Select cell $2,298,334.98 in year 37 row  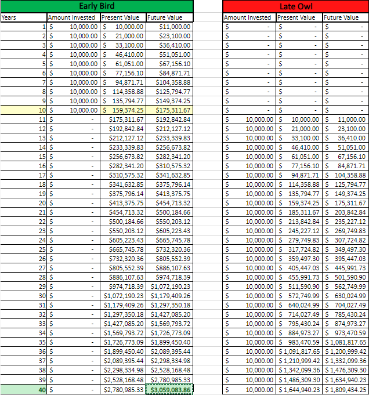169,361
